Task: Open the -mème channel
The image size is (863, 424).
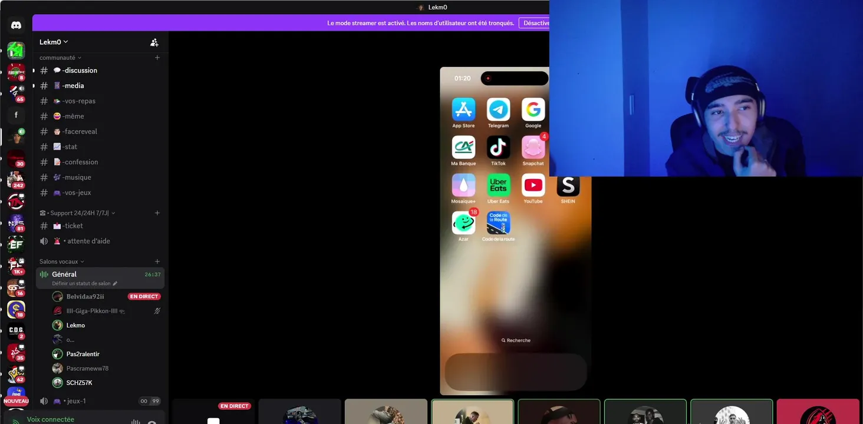Action: click(x=100, y=116)
